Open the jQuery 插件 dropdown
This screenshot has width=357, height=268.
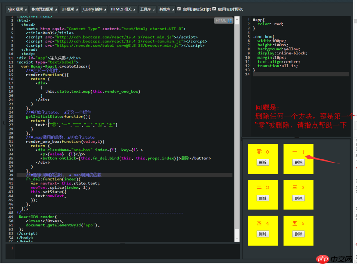pos(94,9)
